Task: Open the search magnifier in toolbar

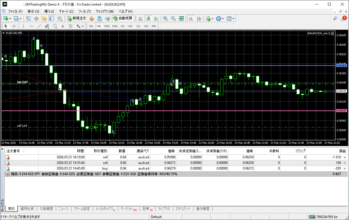Action: pyautogui.click(x=335, y=18)
